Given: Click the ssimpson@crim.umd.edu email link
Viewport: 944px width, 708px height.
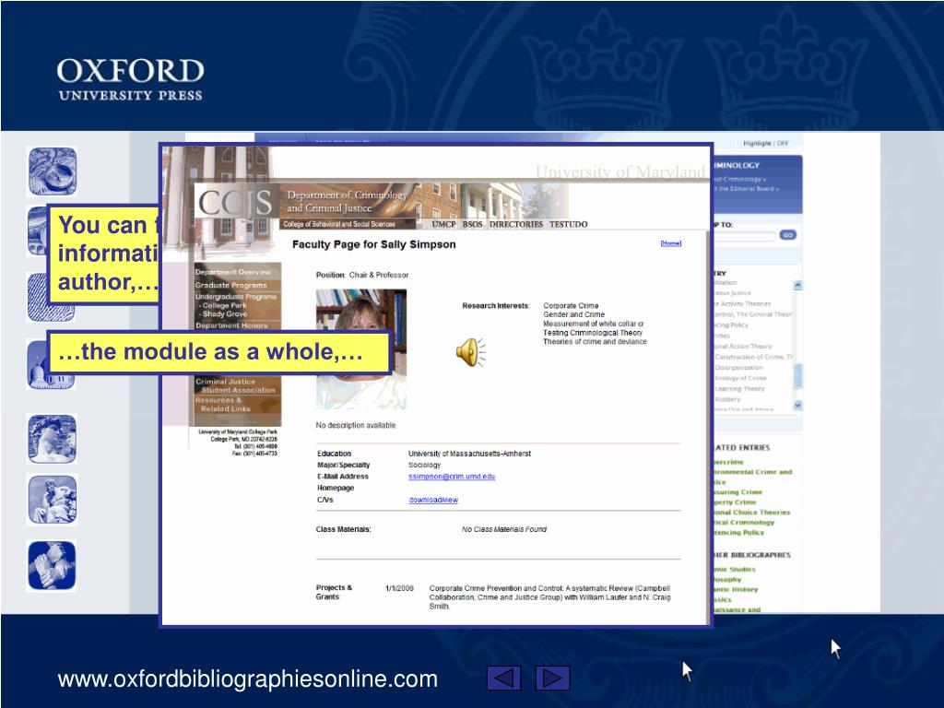Looking at the screenshot, I should coord(452,477).
